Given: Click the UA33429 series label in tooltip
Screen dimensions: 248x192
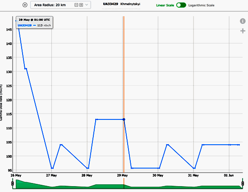Looking at the screenshot, I should pos(25,25).
